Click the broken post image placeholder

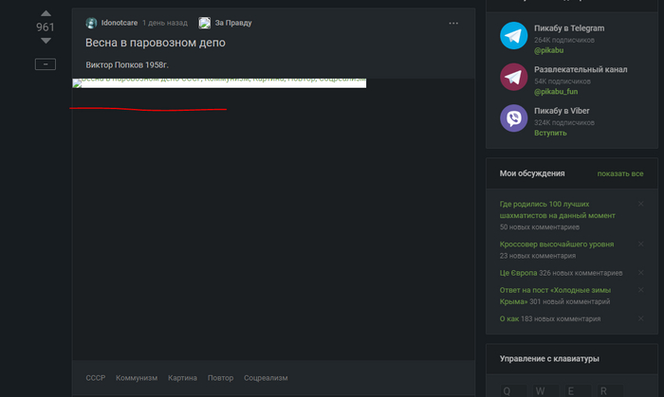pyautogui.click(x=219, y=83)
